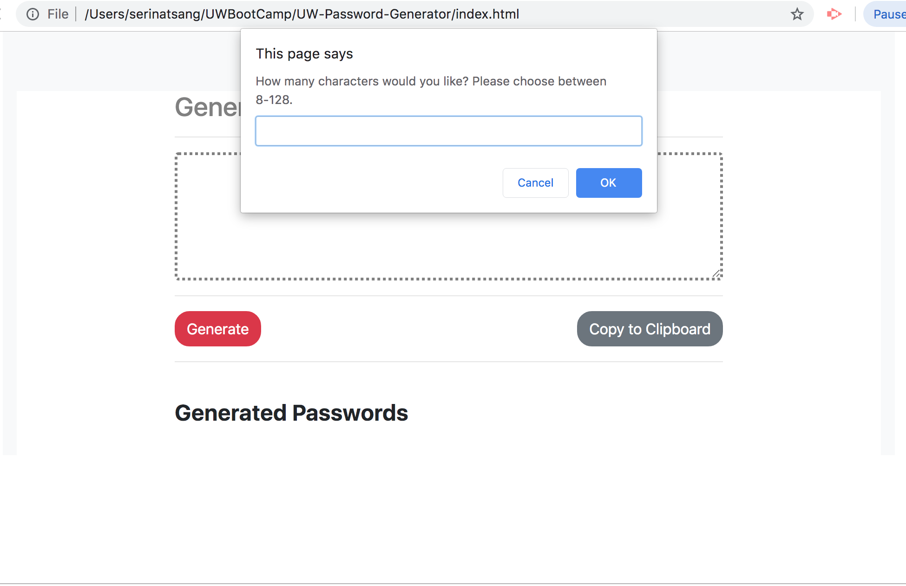Click the partially hidden 'Gener' page title
Viewport: 906px width, 586px height.
pyautogui.click(x=209, y=107)
